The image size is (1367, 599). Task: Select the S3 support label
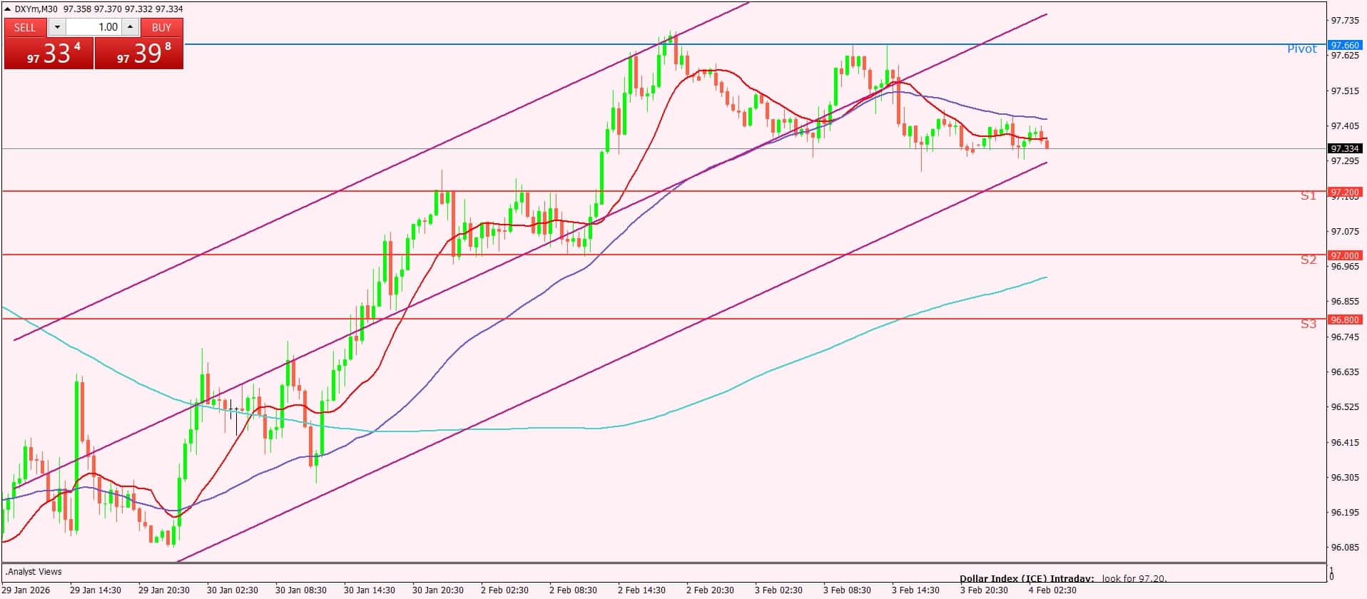point(1308,324)
